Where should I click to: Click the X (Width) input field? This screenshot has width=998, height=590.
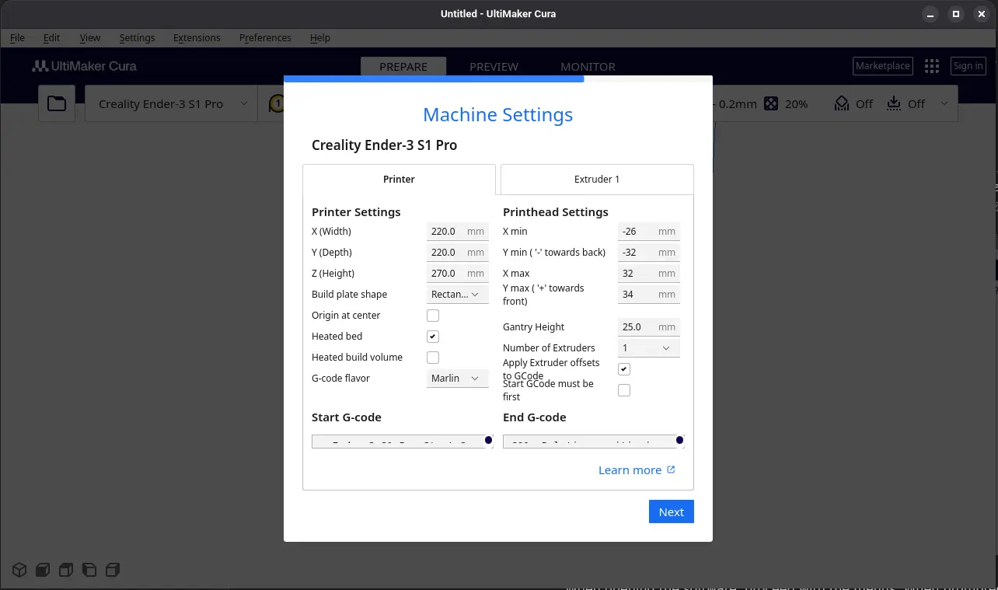point(447,232)
